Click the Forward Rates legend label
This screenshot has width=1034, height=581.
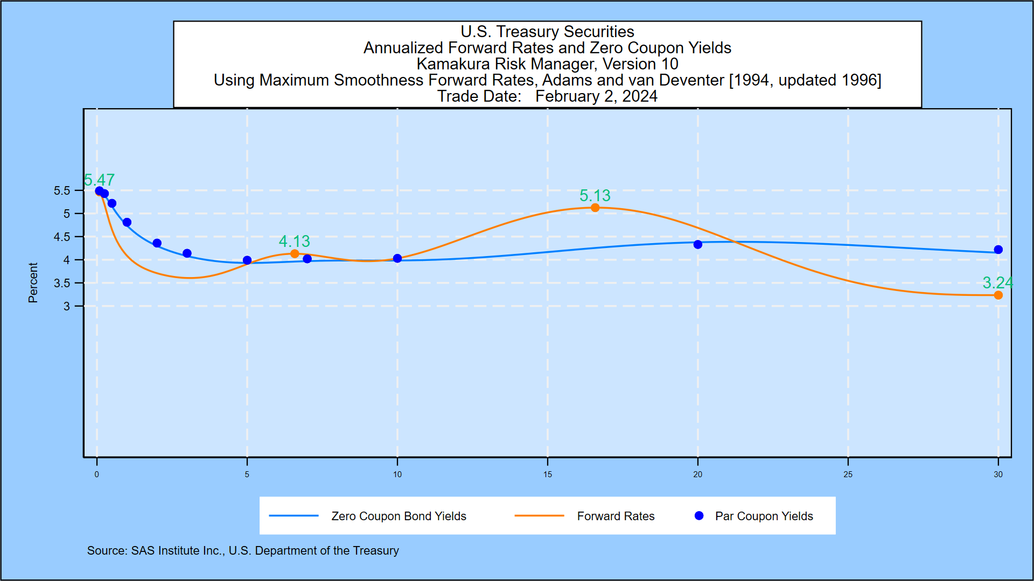616,516
